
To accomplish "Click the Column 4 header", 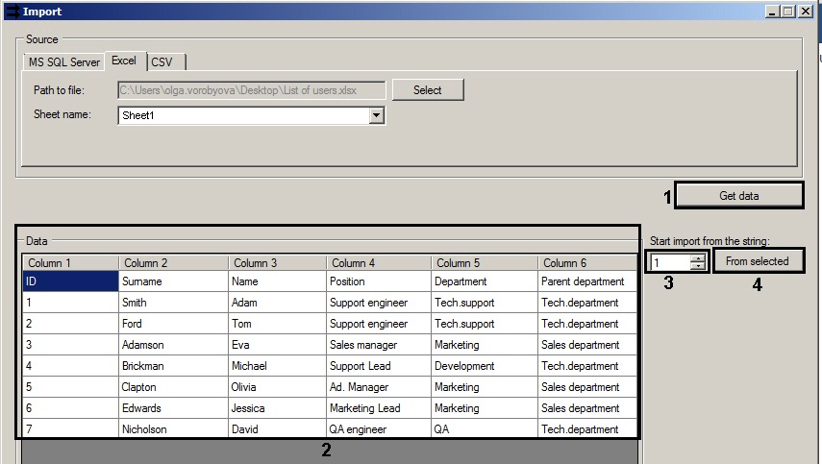I will (x=378, y=263).
